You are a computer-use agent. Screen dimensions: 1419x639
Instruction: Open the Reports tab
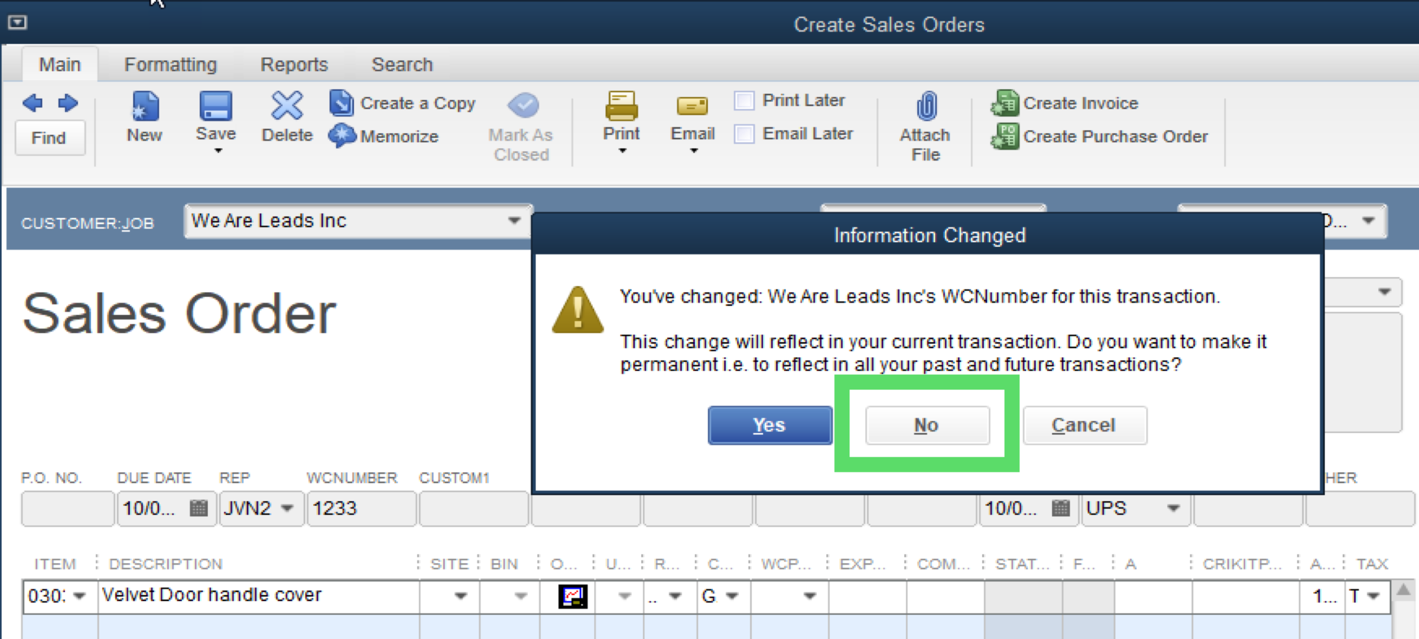[x=294, y=64]
